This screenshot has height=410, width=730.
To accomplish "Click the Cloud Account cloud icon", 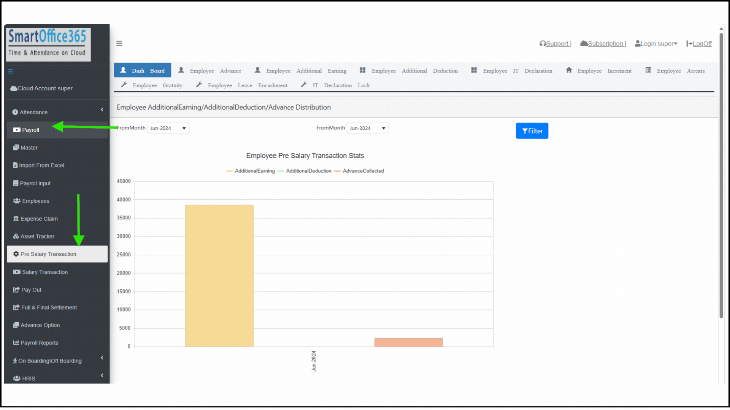I will tap(14, 88).
